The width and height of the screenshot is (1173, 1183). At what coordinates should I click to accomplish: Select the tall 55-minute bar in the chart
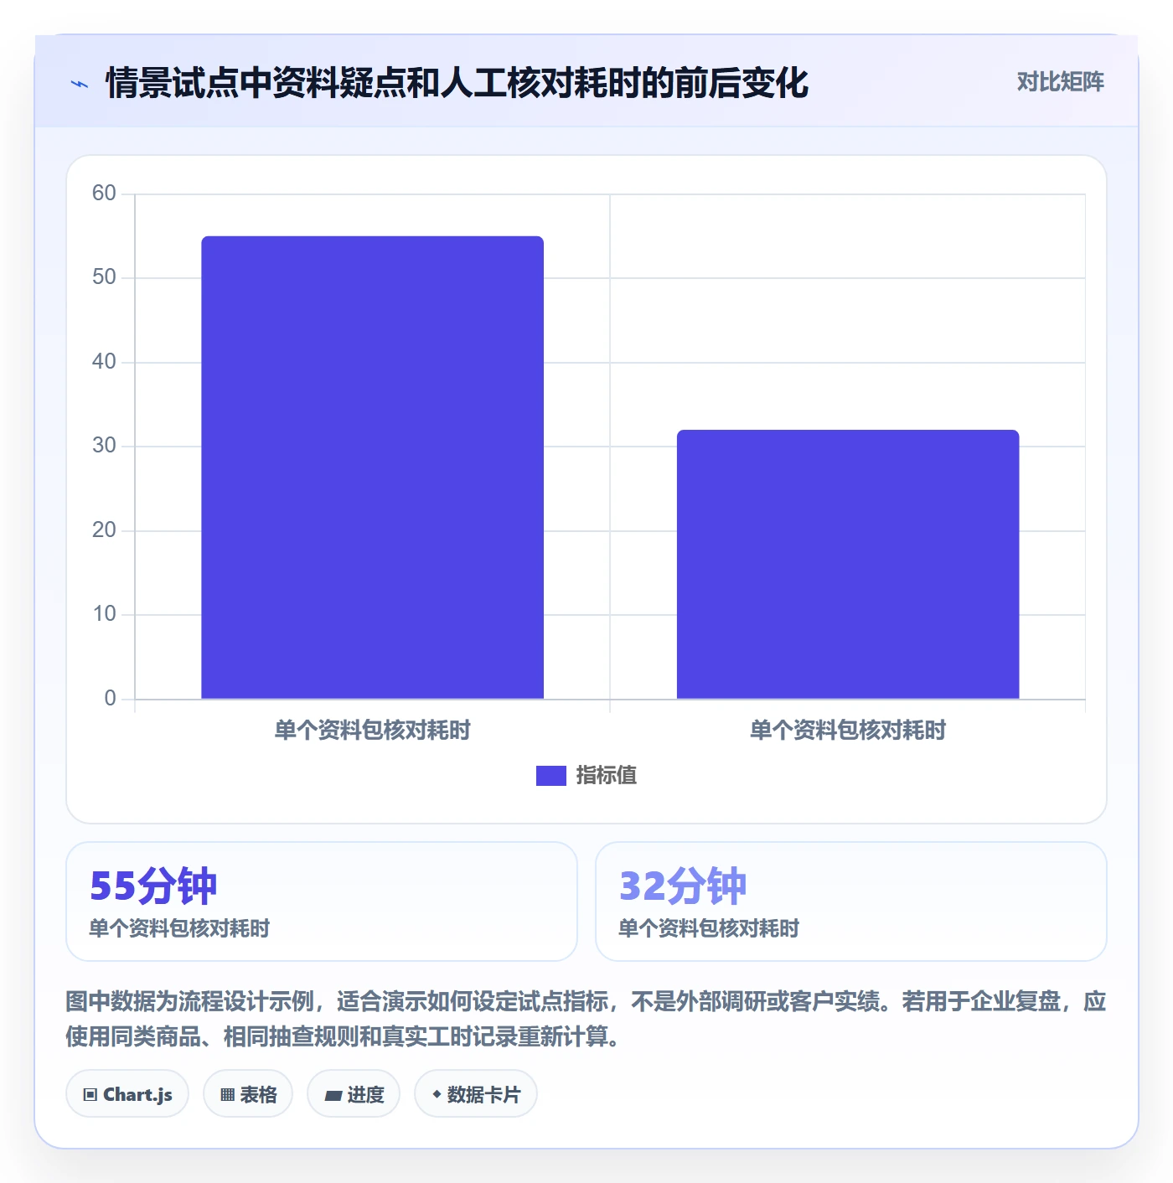click(x=372, y=468)
